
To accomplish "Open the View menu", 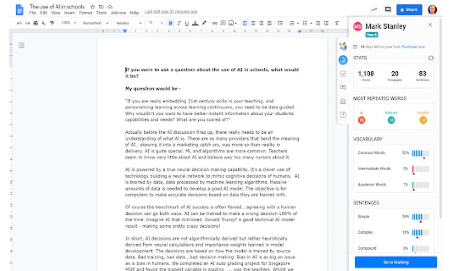I will click(x=56, y=13).
